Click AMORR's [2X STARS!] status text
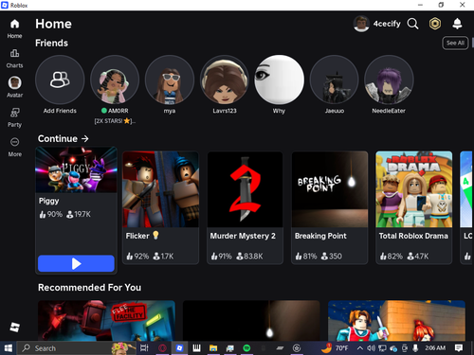474x355 pixels. (115, 121)
